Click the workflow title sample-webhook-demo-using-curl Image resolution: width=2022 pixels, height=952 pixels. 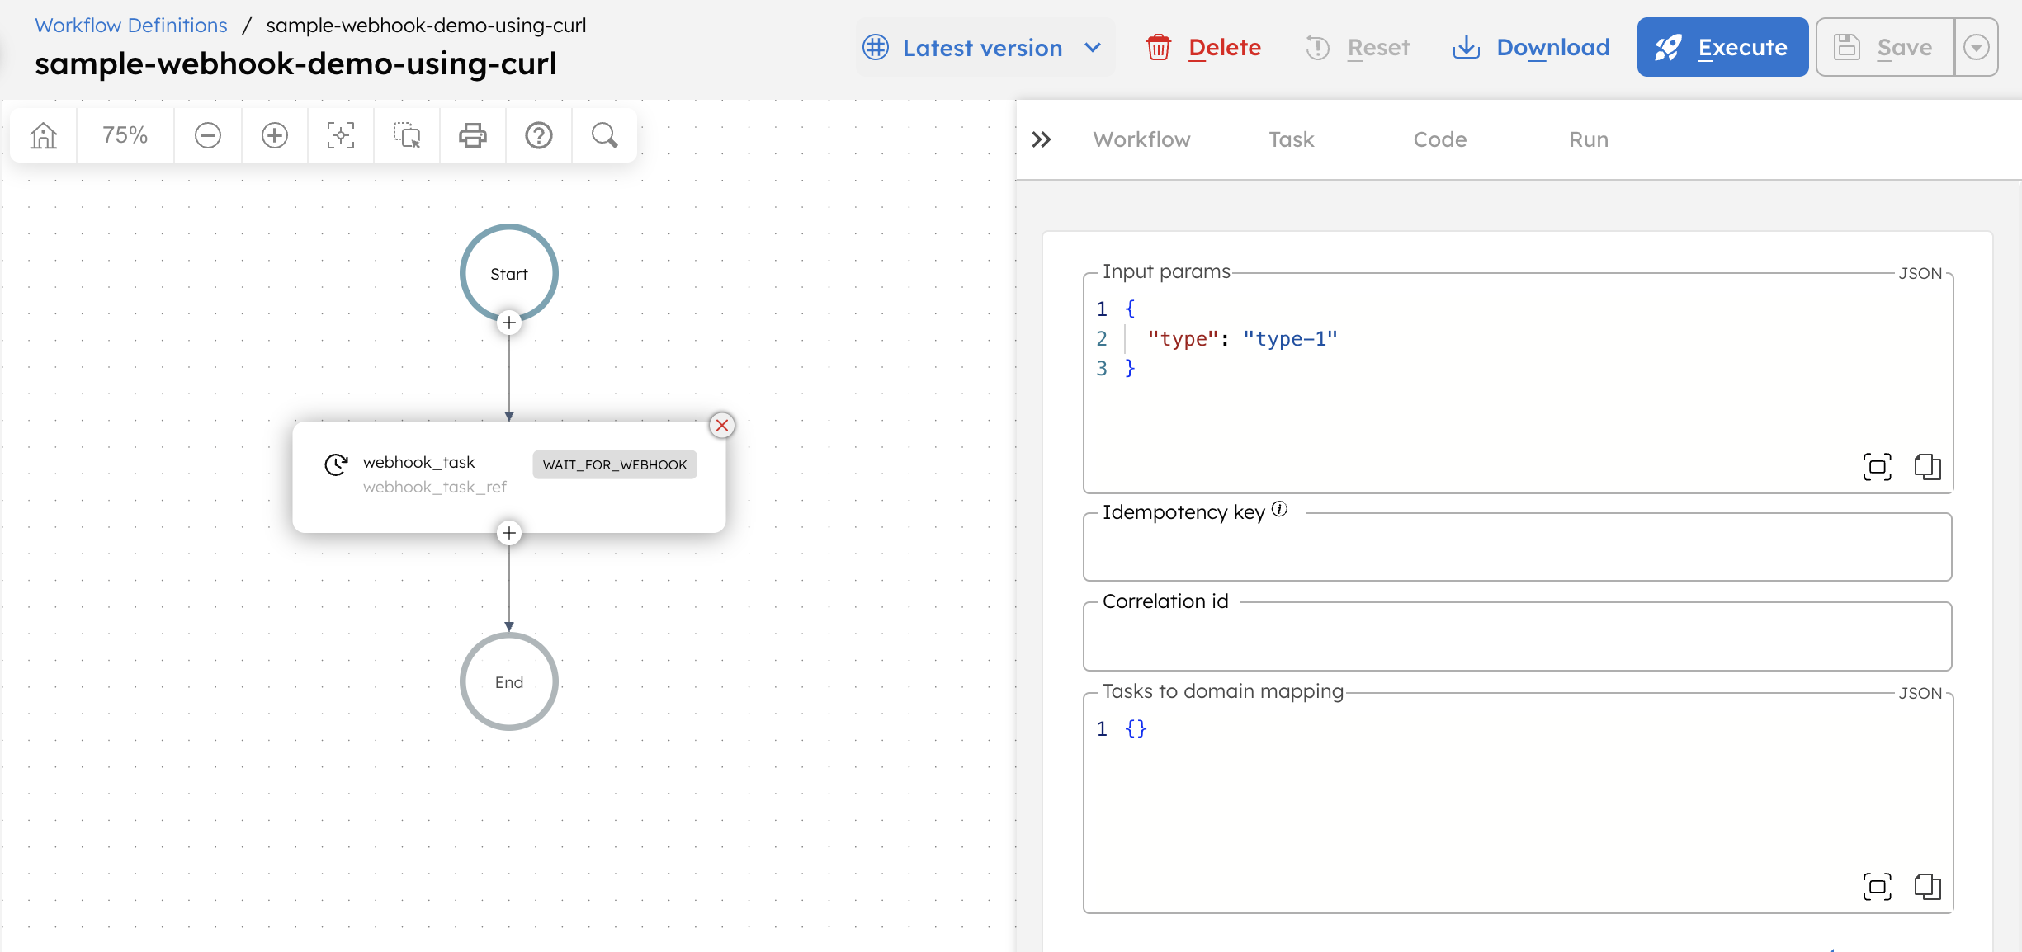(x=295, y=64)
